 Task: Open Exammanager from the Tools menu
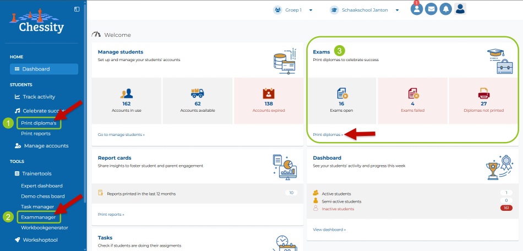tap(37, 217)
